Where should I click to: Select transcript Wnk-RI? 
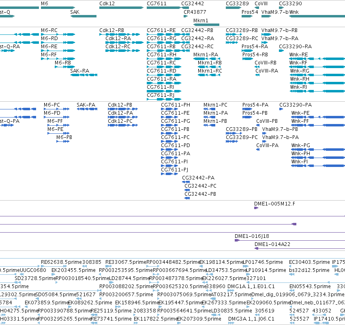tap(317, 91)
